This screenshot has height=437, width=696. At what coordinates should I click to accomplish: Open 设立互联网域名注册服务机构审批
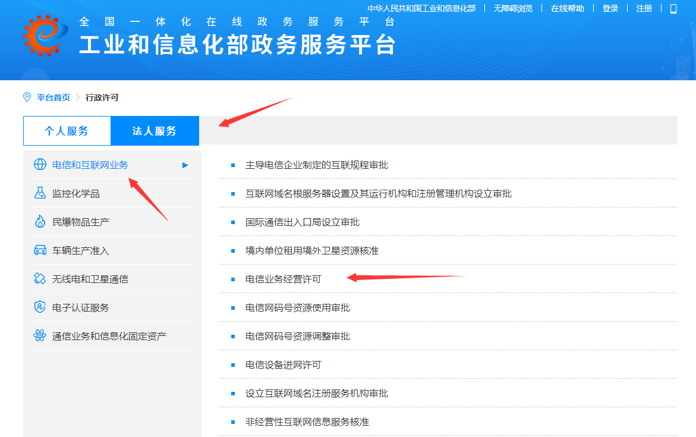[x=317, y=393]
